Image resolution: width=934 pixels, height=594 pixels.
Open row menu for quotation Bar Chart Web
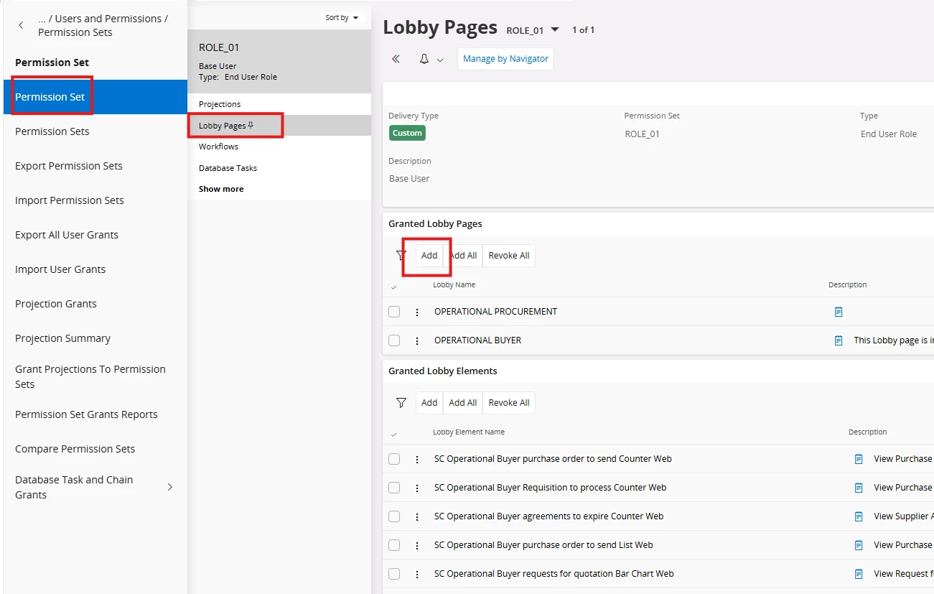click(x=417, y=574)
